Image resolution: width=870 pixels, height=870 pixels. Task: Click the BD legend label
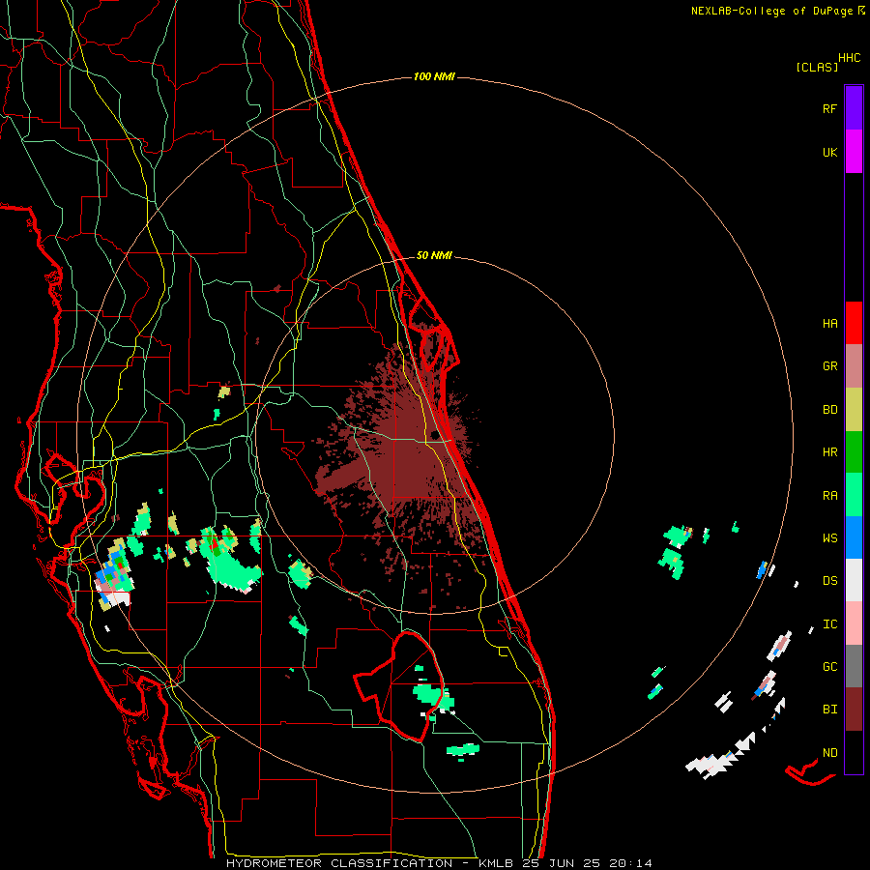(829, 410)
